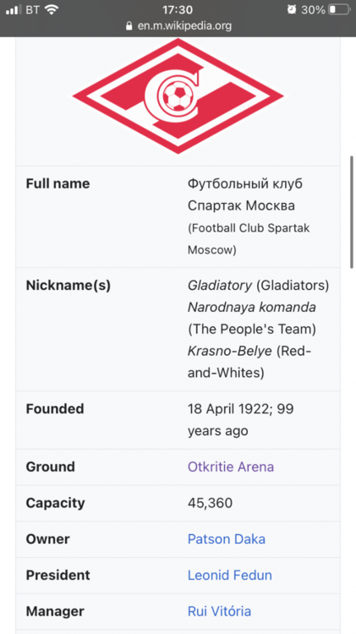The image size is (356, 634).
Task: Tap the football in the logo's center
Action: pyautogui.click(x=176, y=96)
